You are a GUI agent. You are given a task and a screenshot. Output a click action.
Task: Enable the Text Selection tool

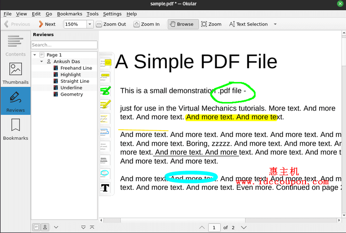(x=248, y=24)
